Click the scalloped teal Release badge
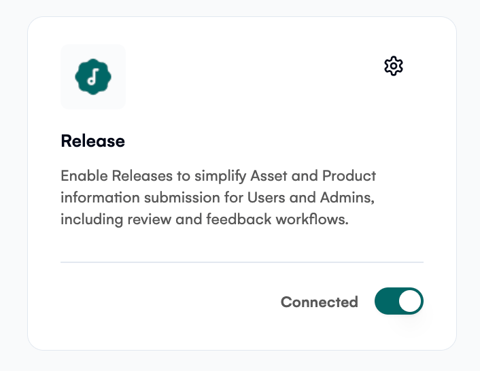 click(x=93, y=77)
